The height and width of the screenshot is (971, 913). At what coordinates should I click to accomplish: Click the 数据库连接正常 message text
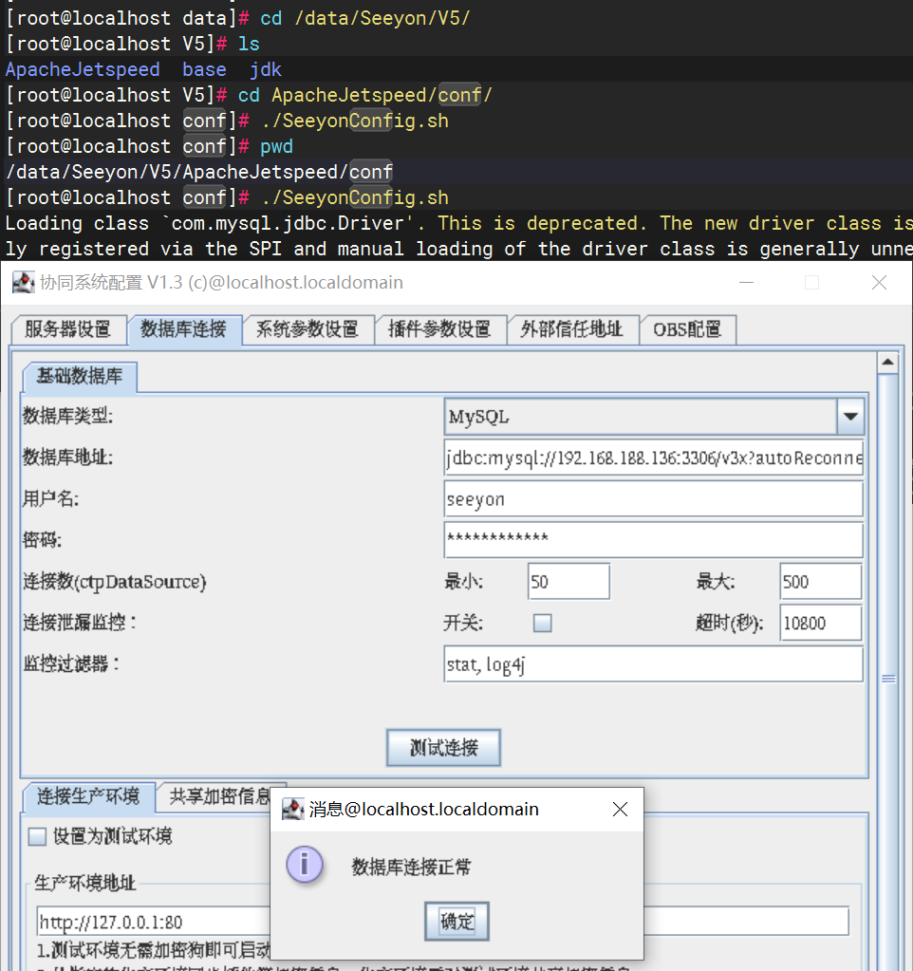412,867
